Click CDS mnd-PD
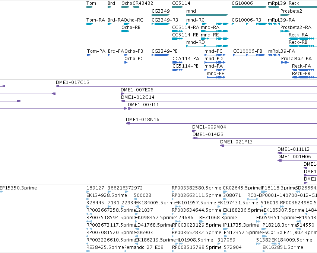This screenshot has height=253, width=317. 215,62
